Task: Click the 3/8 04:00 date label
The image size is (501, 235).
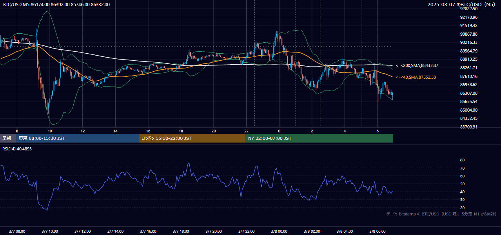Action: (345, 231)
